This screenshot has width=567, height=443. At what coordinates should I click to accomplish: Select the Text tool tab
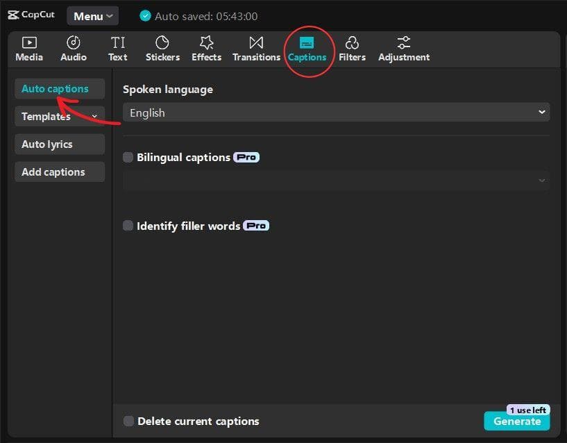pyautogui.click(x=118, y=49)
